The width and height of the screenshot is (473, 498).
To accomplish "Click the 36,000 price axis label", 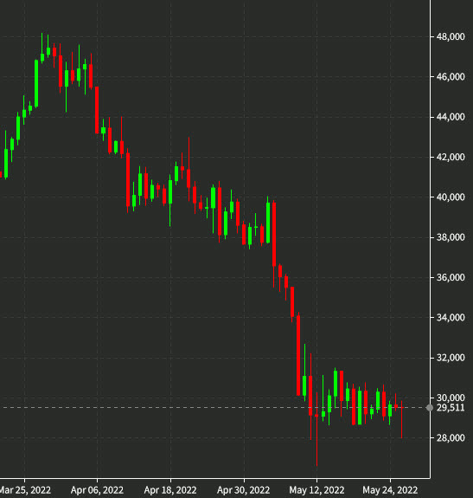I will [x=451, y=278].
